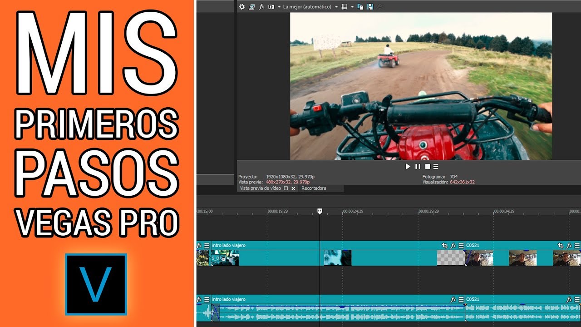This screenshot has width=581, height=327.
Task: Open event FX at end of video clip 'intro lado viajero'
Action: coord(453,245)
